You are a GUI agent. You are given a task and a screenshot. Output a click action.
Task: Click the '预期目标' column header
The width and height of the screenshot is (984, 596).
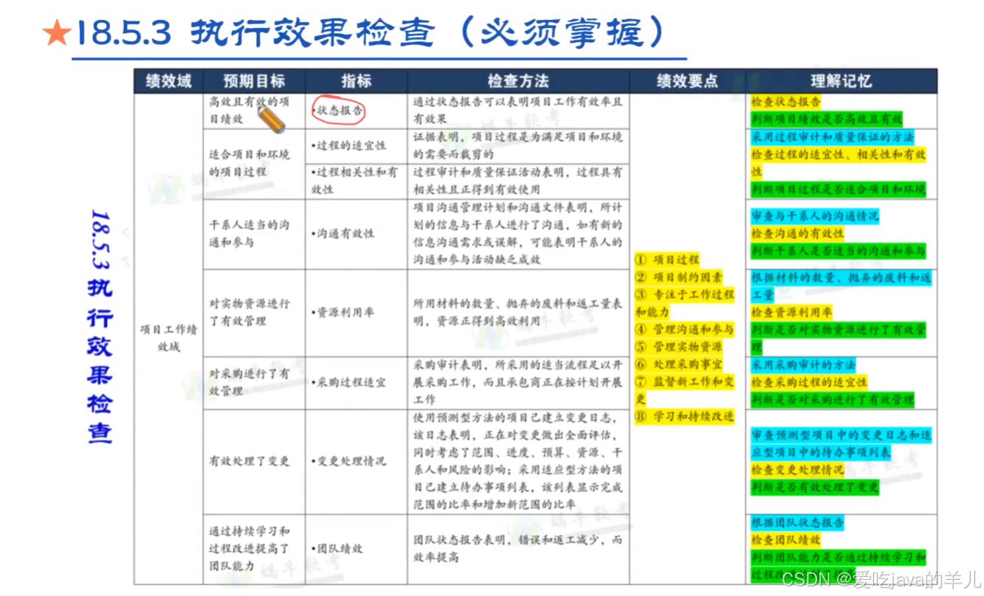[254, 81]
